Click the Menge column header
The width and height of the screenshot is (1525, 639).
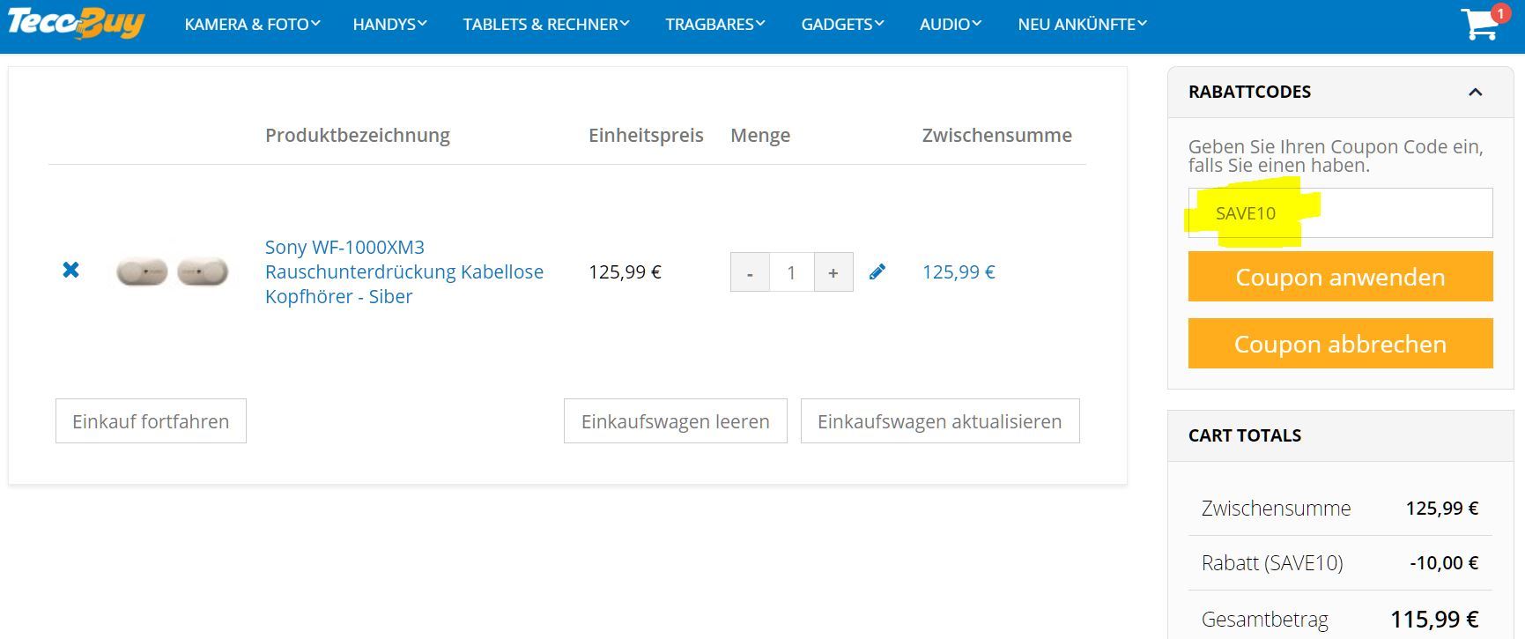click(760, 135)
